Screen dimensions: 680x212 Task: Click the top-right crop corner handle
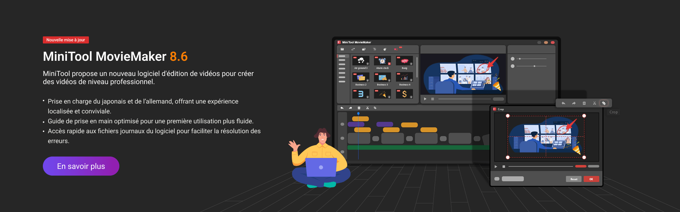point(584,116)
